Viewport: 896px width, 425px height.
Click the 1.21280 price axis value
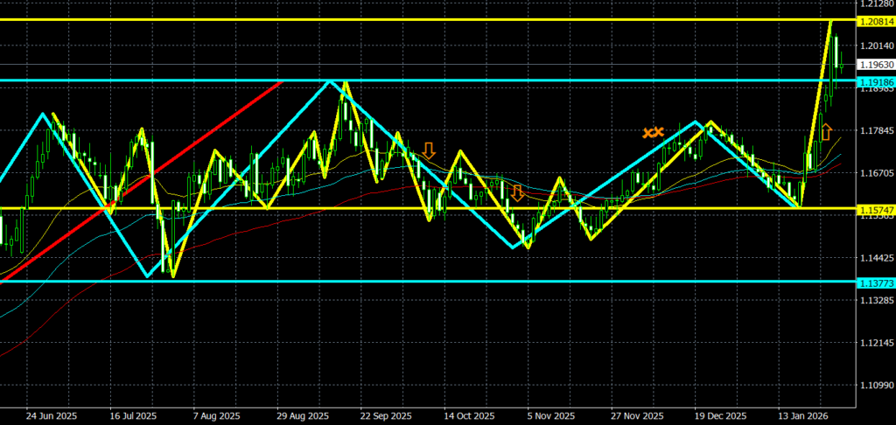coord(875,3)
